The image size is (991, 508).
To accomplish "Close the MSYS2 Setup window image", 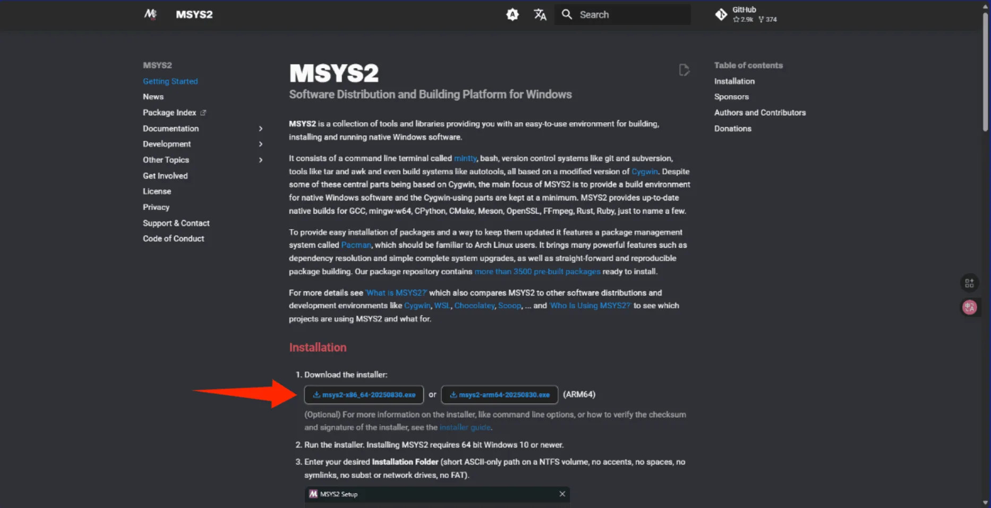I will coord(562,494).
